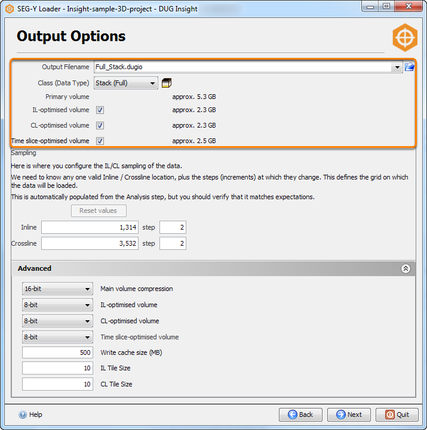Minimize the SEG-Y Loader window
Screen dimensions: 427x430
(370, 7)
